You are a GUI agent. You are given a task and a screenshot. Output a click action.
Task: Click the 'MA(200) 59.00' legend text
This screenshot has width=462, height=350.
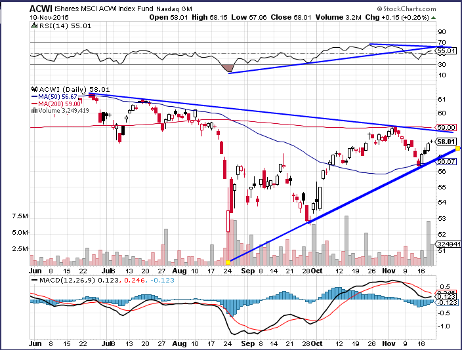[59, 104]
